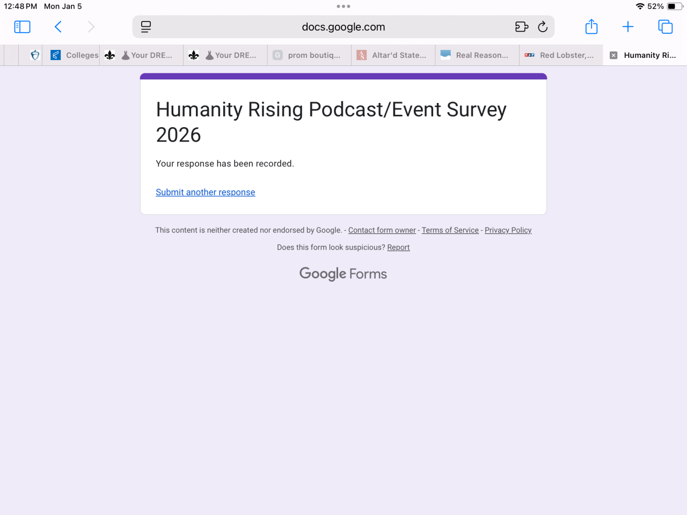Viewport: 687px width, 515px height.
Task: Close the Humanity Rising tab
Action: click(x=613, y=55)
